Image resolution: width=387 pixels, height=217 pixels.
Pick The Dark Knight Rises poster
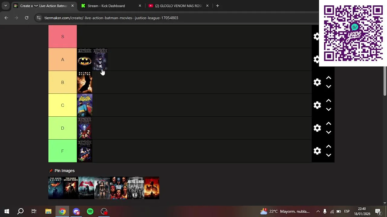[x=71, y=188]
